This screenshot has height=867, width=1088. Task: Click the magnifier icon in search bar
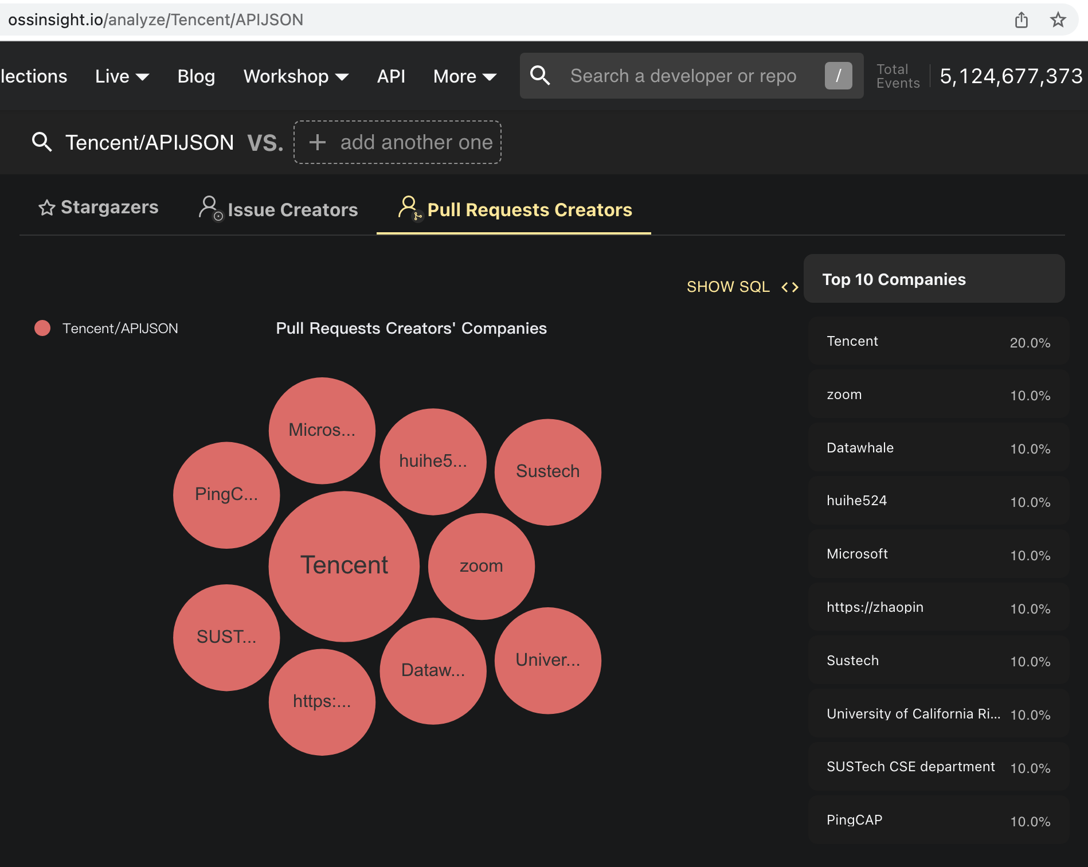[540, 76]
